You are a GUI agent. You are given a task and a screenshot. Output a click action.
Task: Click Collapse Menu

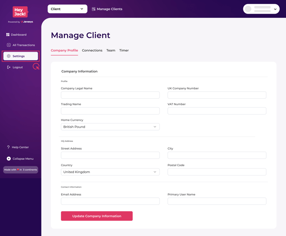[20, 158]
